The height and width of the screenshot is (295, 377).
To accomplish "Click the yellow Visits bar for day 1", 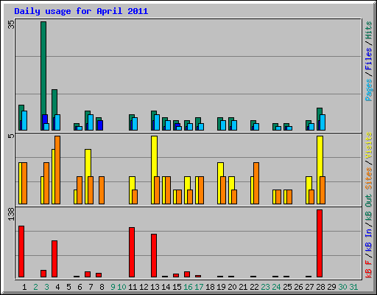I will coord(20,183).
